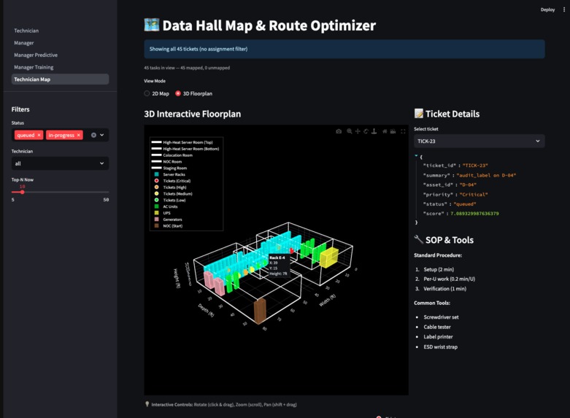Toggle Staging Room legend entry

(169, 168)
